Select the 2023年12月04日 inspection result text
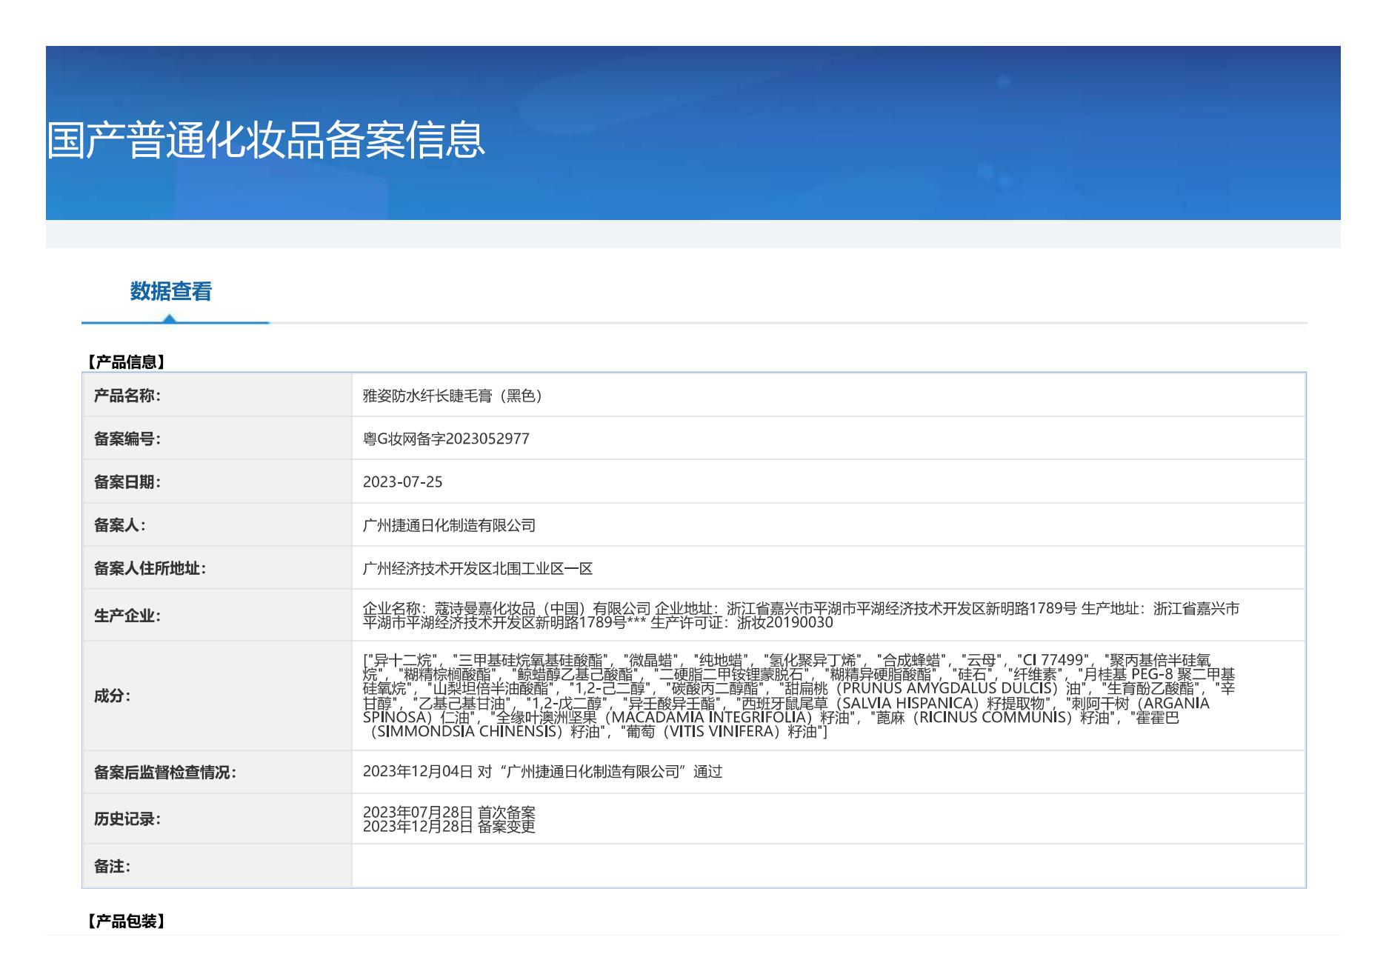1386x980 pixels. click(x=542, y=772)
